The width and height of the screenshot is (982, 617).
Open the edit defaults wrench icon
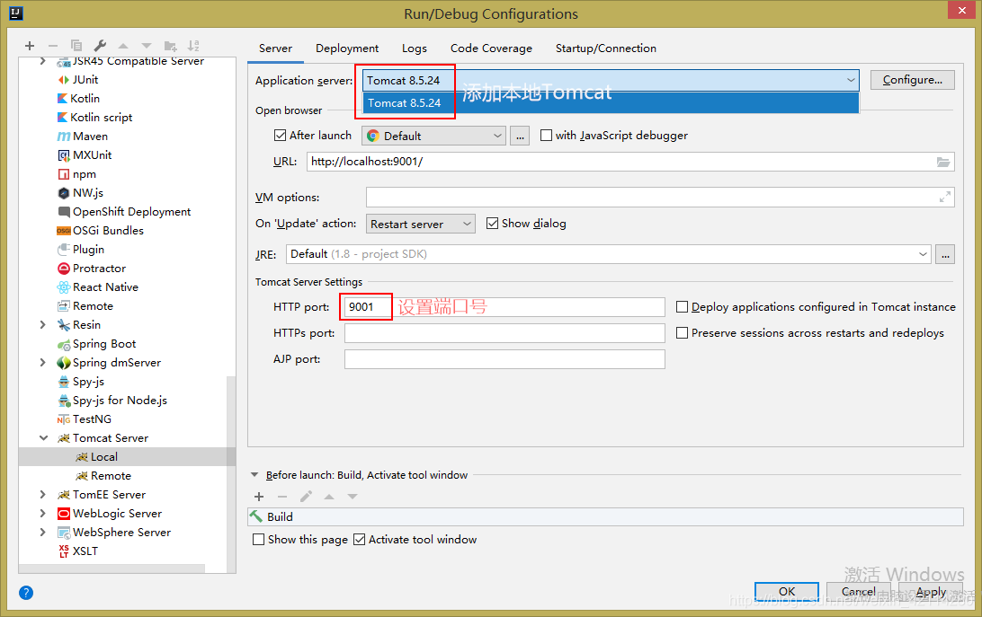(100, 46)
